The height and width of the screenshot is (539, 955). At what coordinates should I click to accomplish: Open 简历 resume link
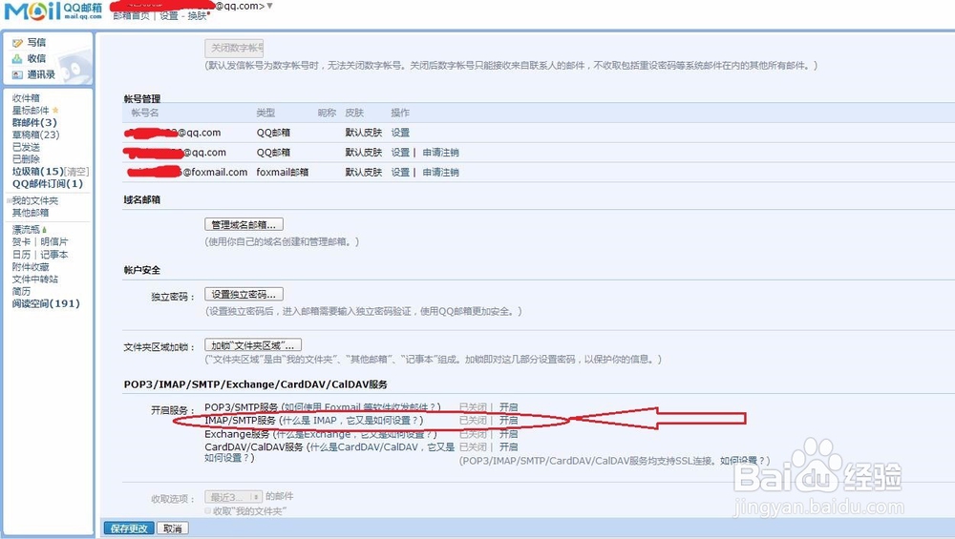click(21, 291)
